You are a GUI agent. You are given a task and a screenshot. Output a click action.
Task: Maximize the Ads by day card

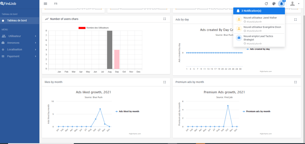pos(295,20)
